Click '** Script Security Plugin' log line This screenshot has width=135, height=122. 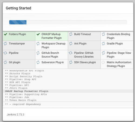point(23,76)
